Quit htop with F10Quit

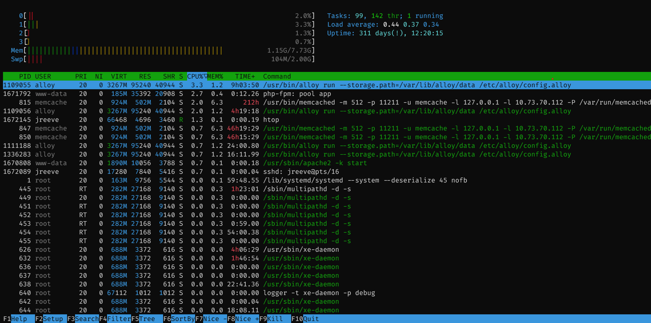[305, 319]
